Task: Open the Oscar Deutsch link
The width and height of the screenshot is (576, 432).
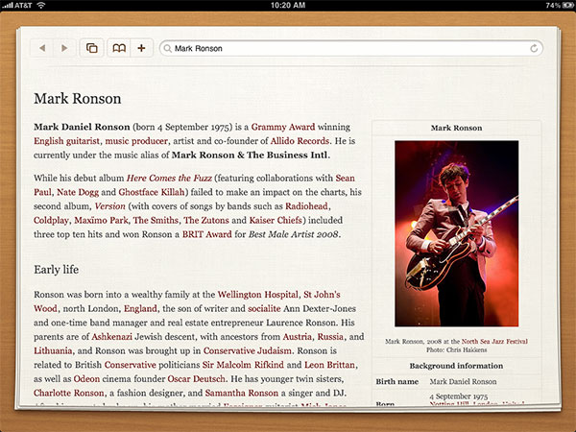Action: pos(196,379)
